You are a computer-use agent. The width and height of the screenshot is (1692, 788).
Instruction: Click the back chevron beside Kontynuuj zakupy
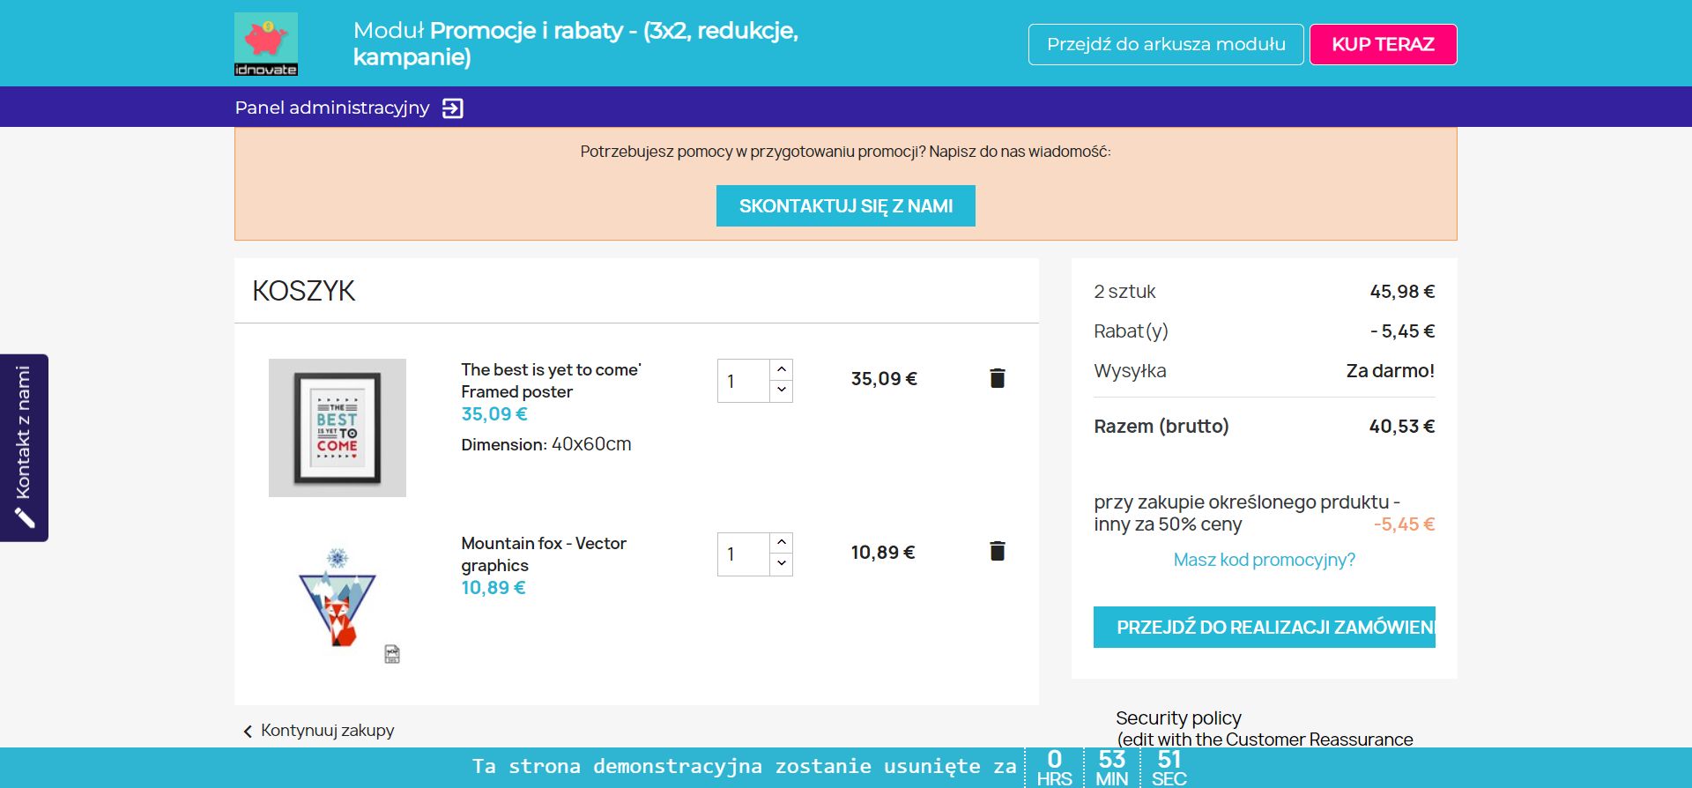[x=248, y=731]
